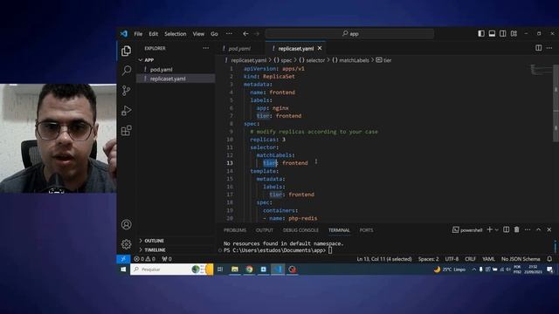Switch to the pod.yaml editor tab
The image size is (559, 314).
(x=239, y=49)
